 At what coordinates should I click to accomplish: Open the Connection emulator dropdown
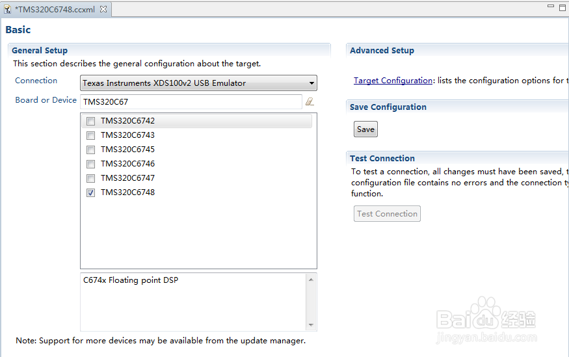point(312,83)
